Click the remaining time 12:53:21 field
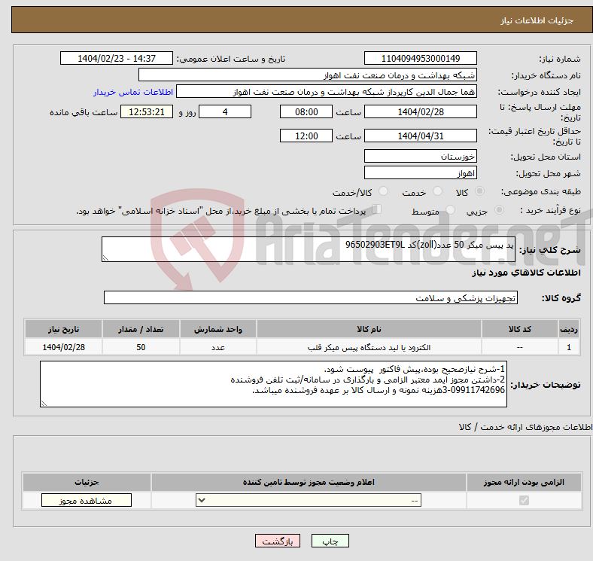This screenshot has width=593, height=561. [x=147, y=111]
